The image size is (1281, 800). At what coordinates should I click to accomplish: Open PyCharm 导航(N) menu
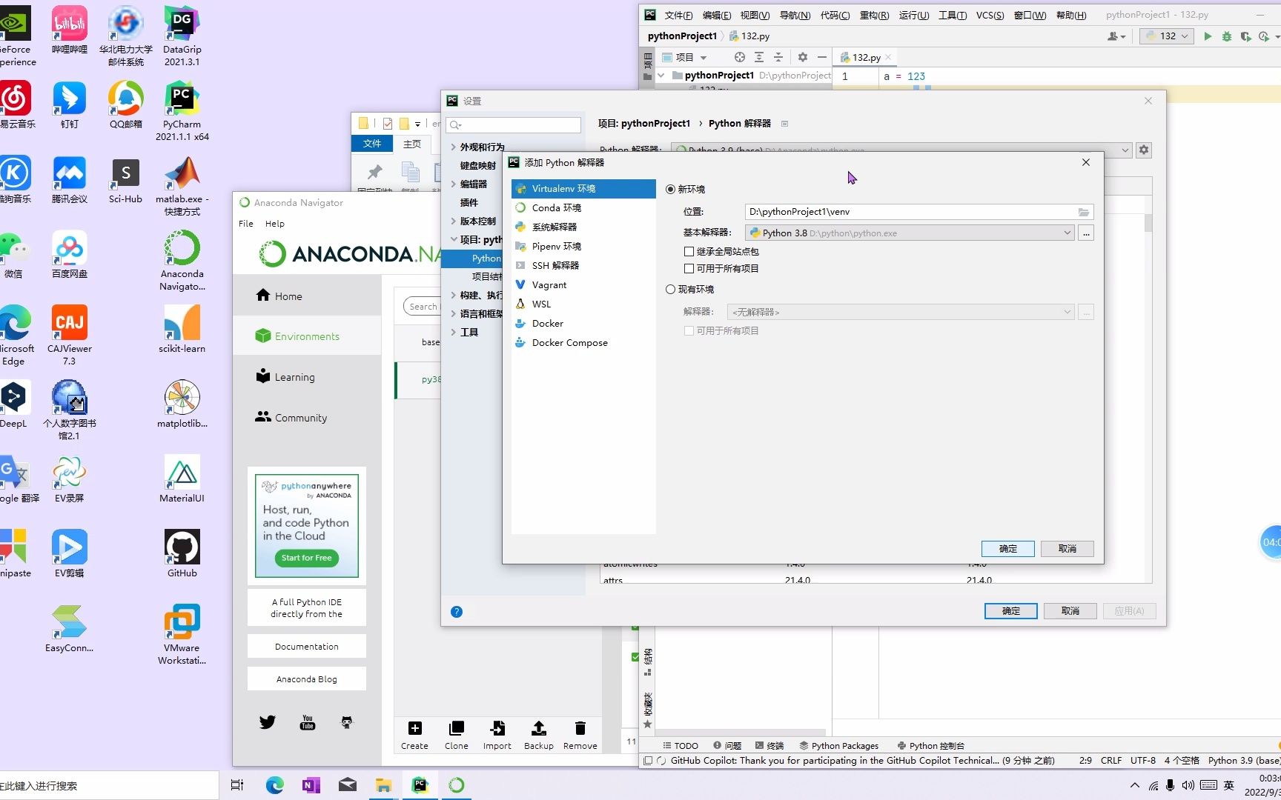(x=795, y=15)
